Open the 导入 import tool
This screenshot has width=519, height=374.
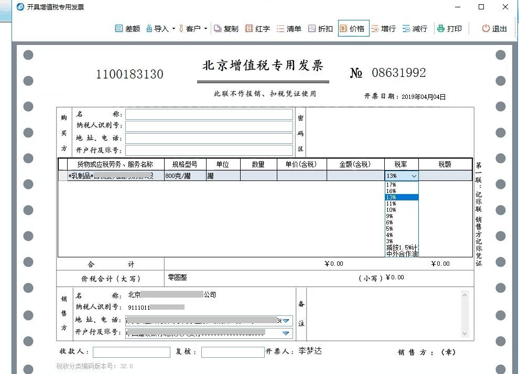click(157, 29)
